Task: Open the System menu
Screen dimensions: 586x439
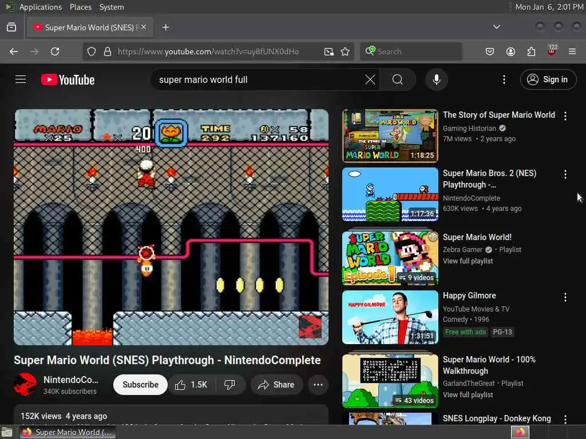Action: coord(112,7)
